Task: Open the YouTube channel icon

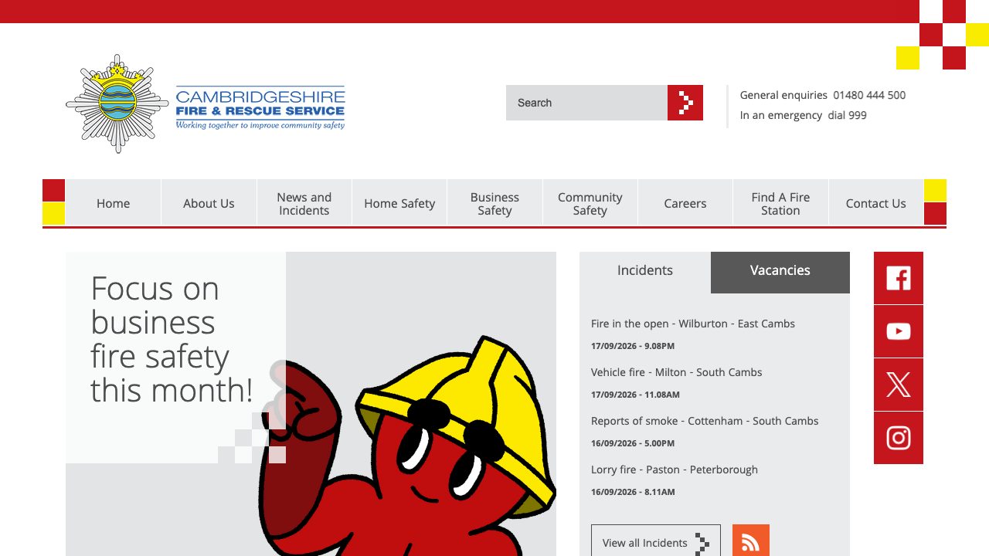Action: [899, 331]
